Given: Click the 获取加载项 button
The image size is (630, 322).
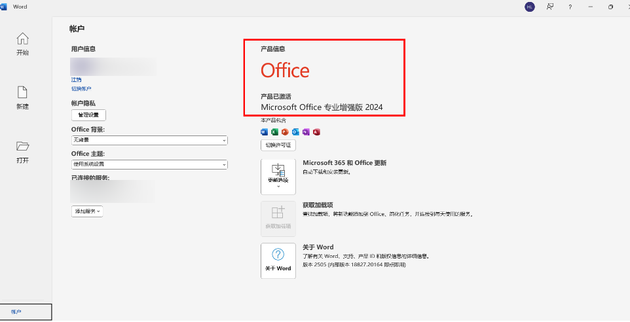Looking at the screenshot, I should point(278,219).
